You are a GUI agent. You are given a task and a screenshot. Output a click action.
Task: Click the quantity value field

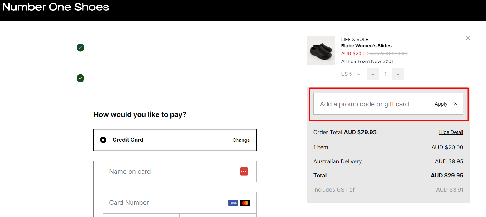[x=385, y=74]
